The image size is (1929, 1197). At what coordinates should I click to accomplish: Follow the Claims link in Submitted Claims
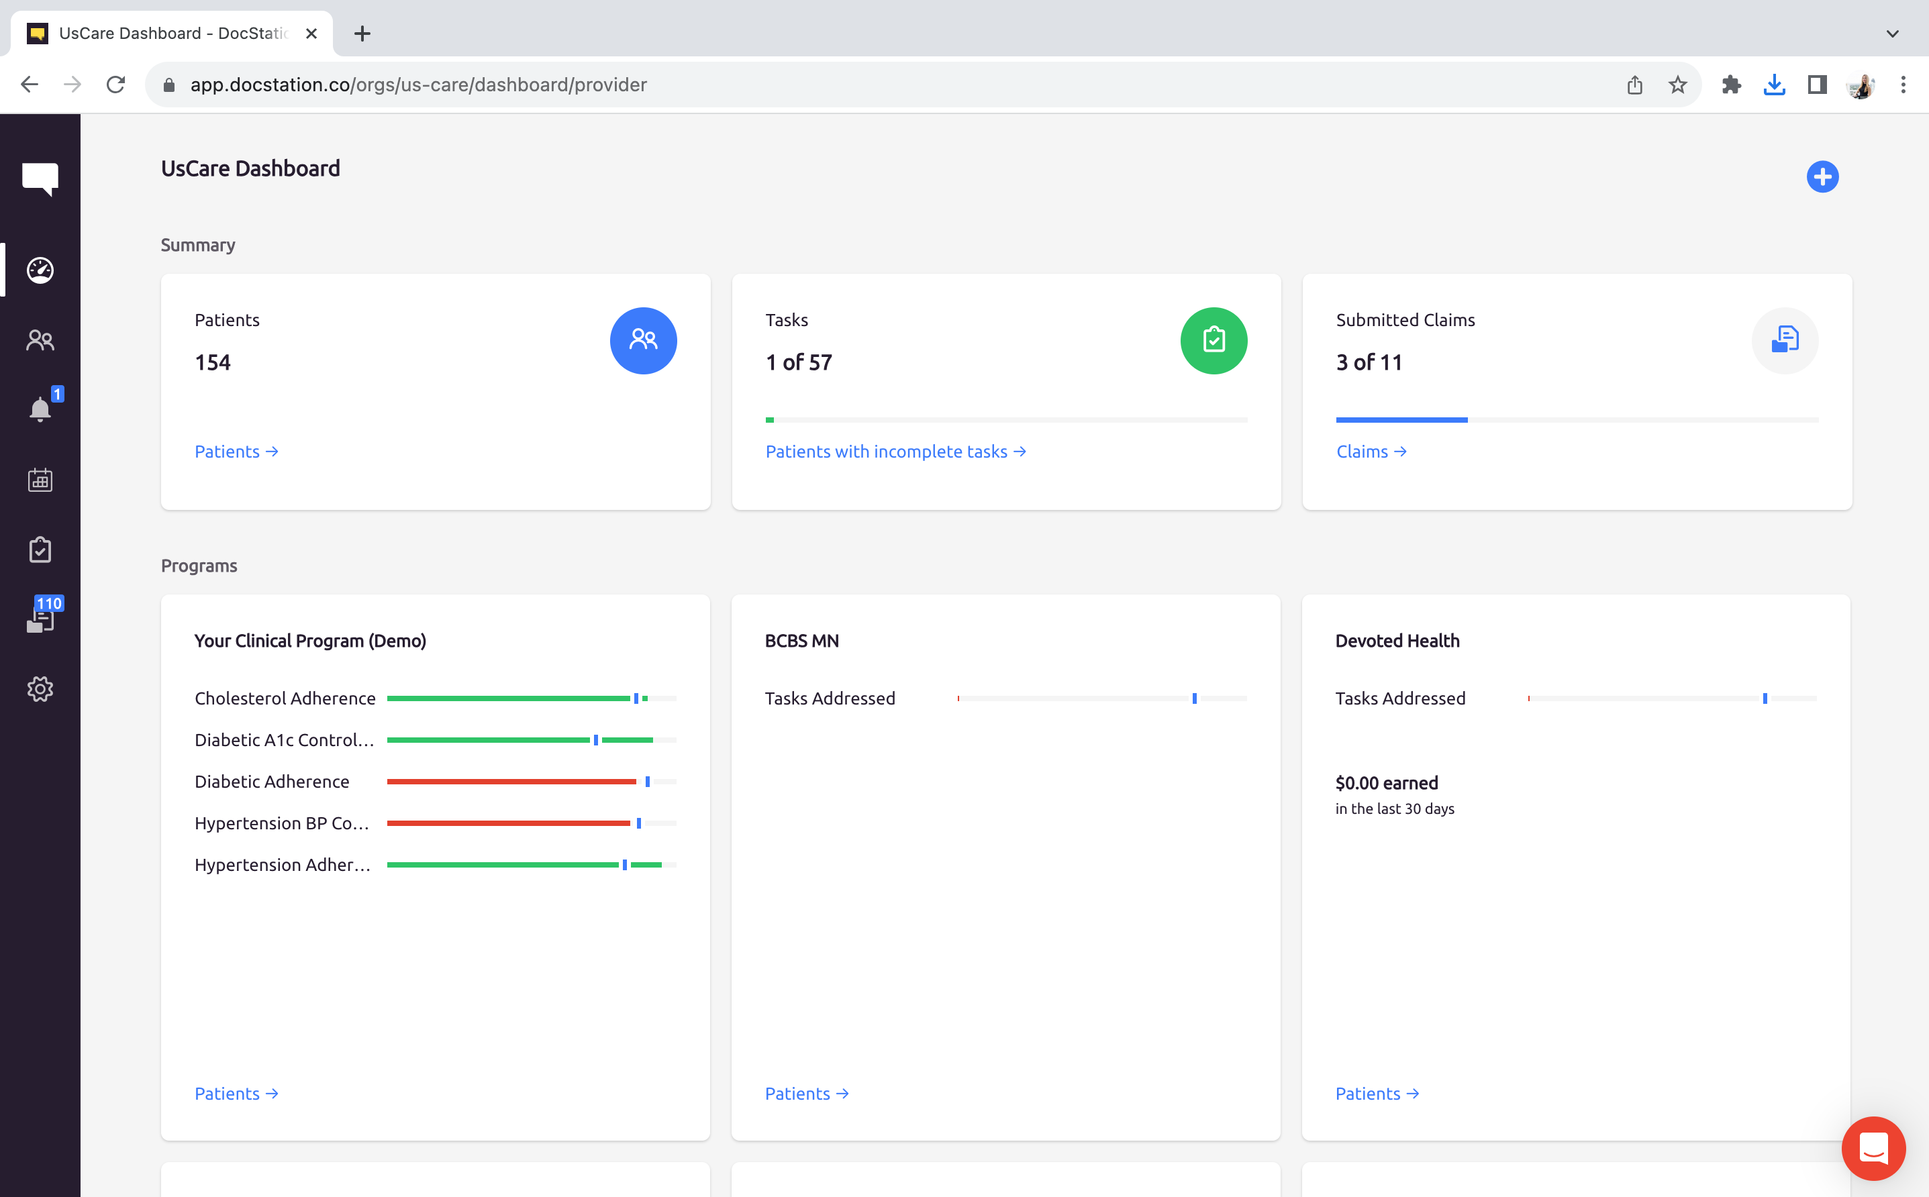(x=1371, y=452)
